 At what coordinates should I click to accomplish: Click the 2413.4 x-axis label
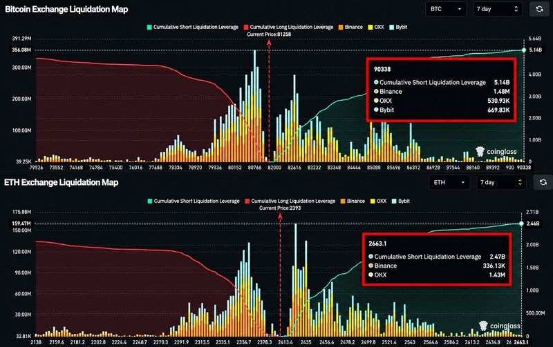click(x=285, y=342)
